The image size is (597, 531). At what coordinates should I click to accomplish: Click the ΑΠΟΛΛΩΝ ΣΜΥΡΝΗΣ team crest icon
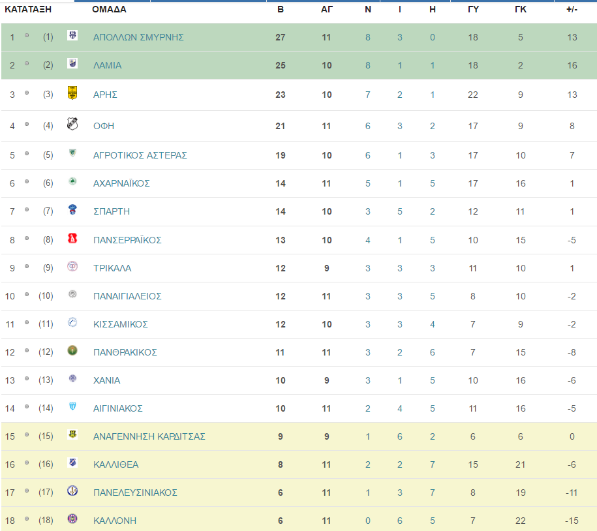72,35
